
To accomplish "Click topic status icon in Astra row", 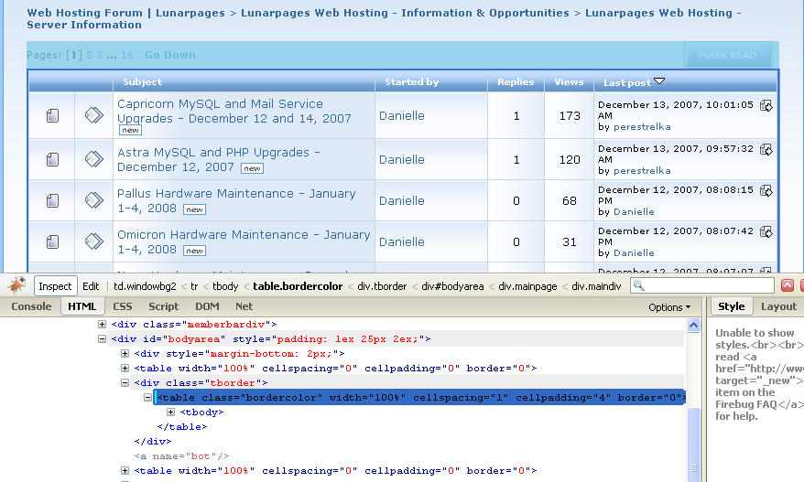I will [52, 160].
